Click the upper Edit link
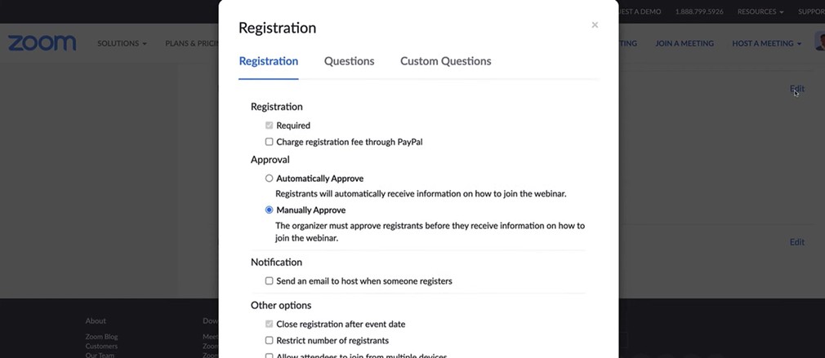 pyautogui.click(x=796, y=89)
